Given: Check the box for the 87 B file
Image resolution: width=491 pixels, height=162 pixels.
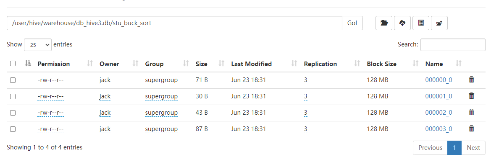Looking at the screenshot, I should pos(13,129).
